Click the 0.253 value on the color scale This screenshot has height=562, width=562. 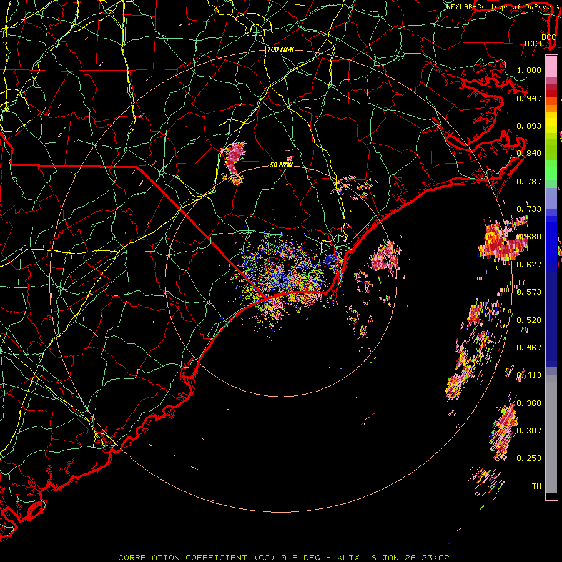click(x=529, y=458)
